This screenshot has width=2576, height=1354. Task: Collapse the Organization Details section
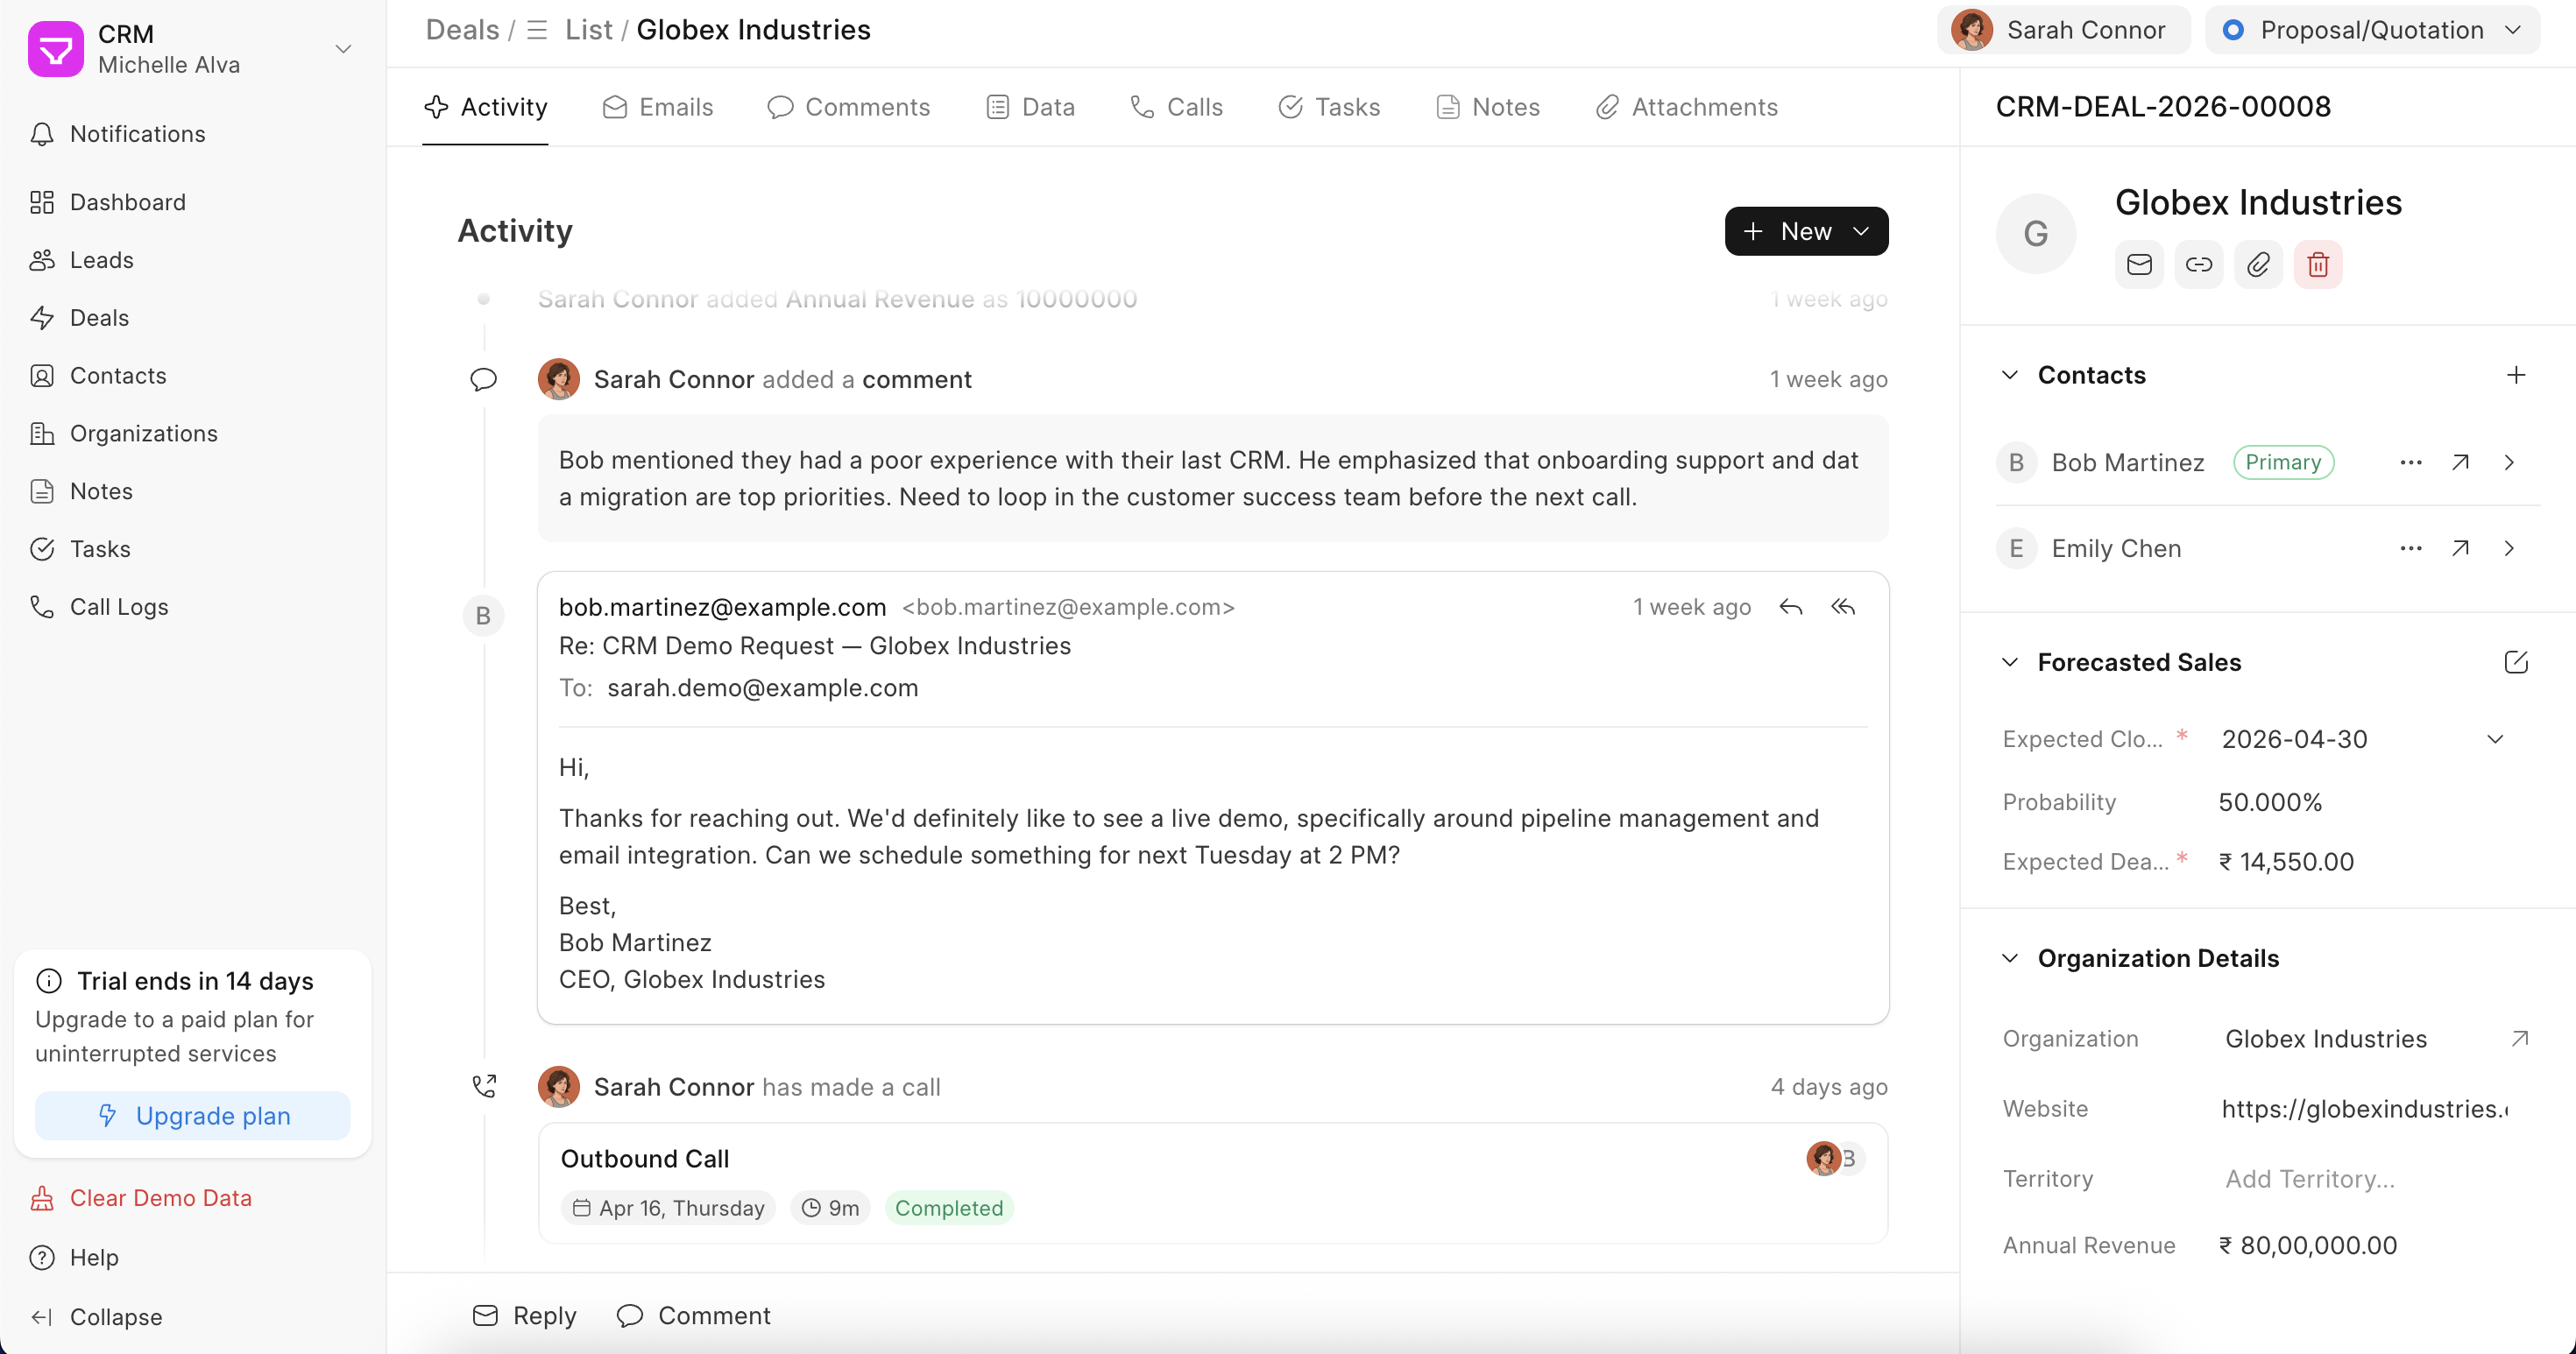pos(2010,958)
